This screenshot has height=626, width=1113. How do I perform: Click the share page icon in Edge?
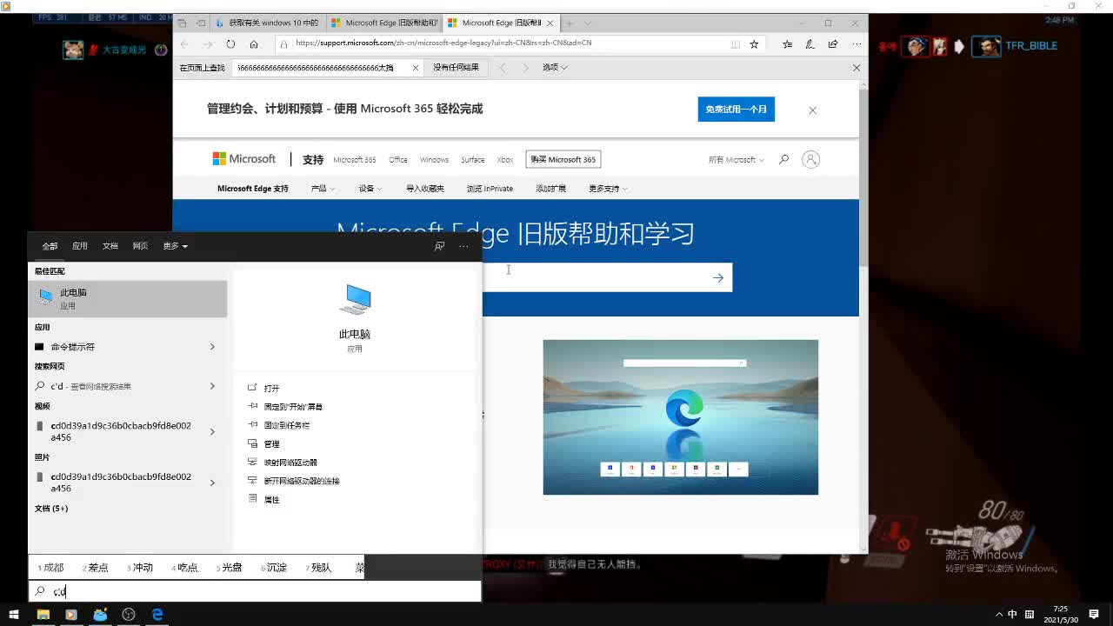coord(833,43)
